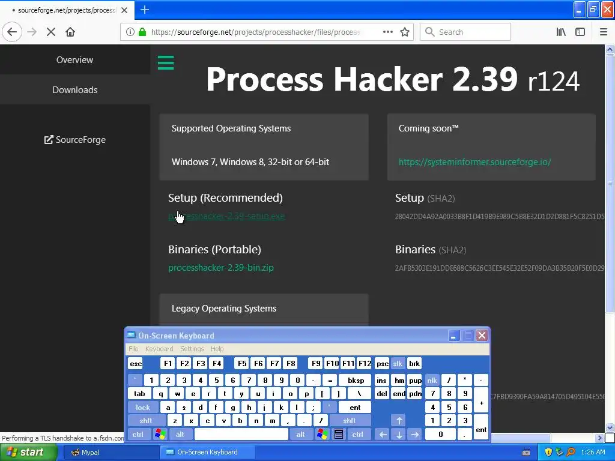Toggle the left alt key on keyboard
This screenshot has width=615, height=461.
pyautogui.click(x=180, y=435)
